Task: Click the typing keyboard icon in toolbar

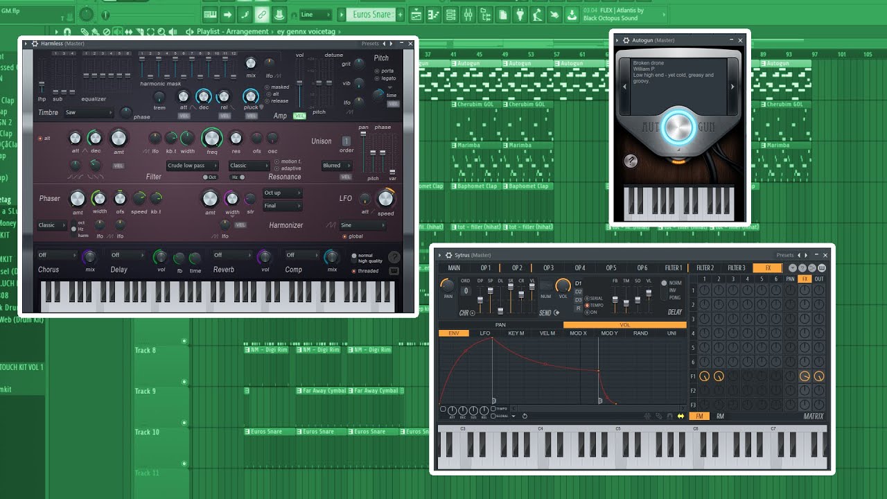Action: tap(210, 14)
